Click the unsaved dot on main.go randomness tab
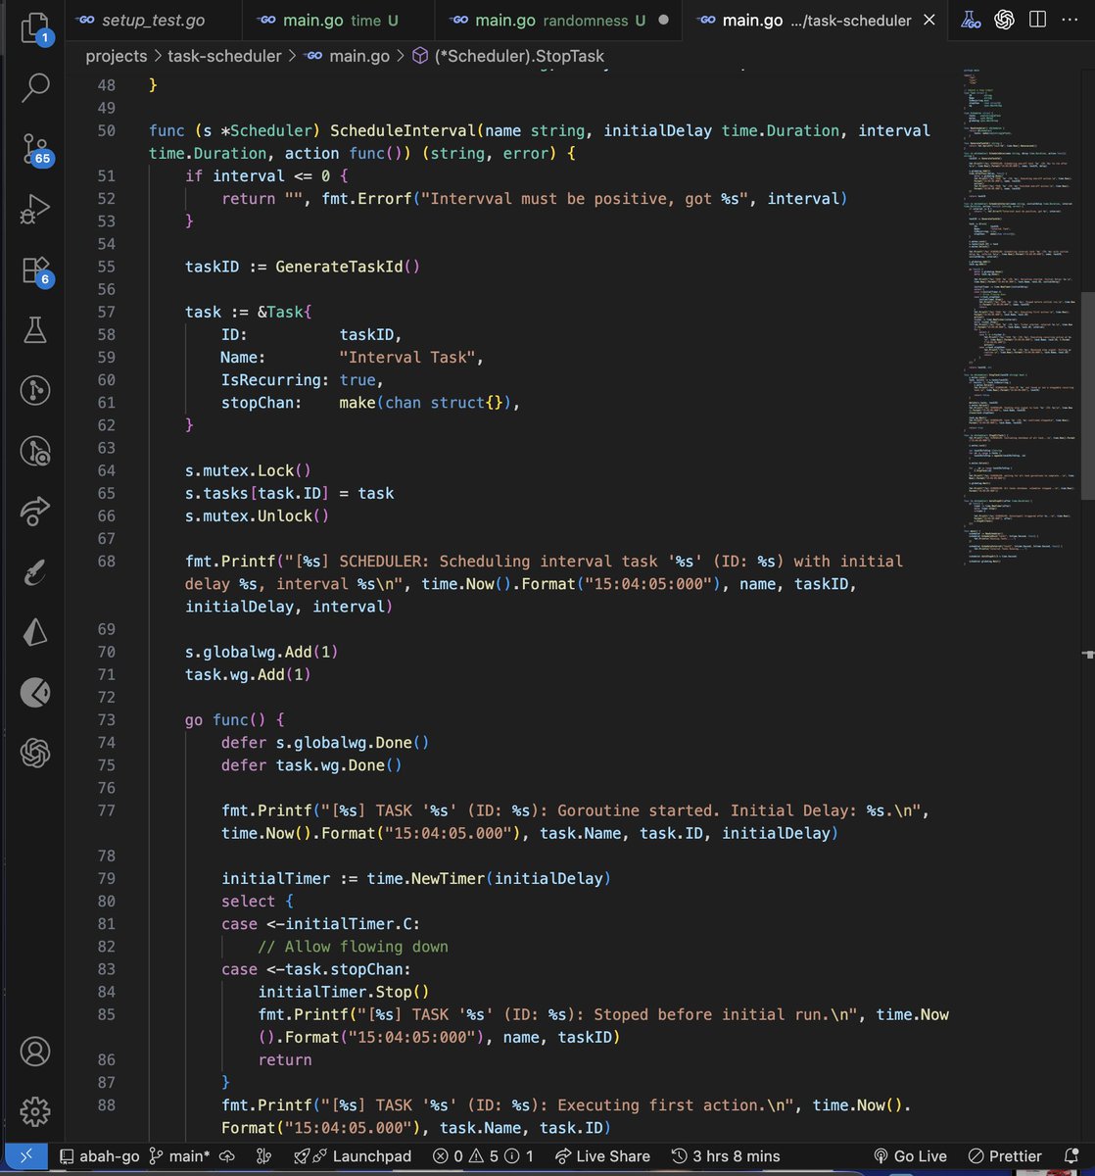The image size is (1095, 1176). click(x=663, y=20)
